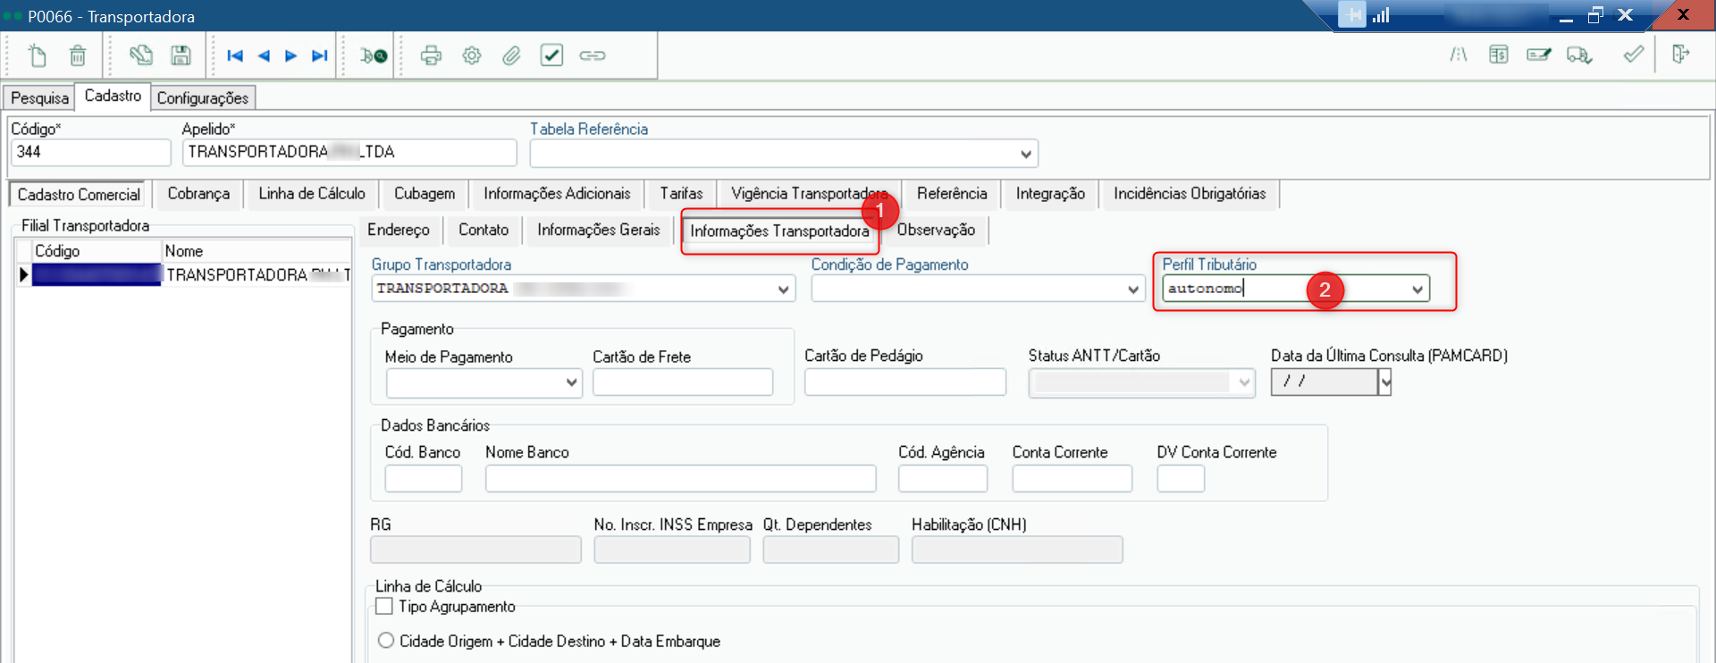Click the Apelido input field

[x=349, y=153]
